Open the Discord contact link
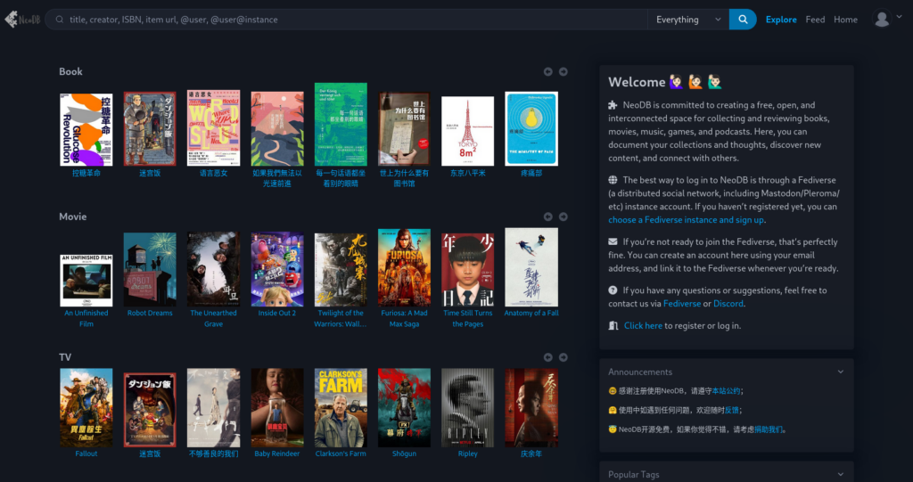913x482 pixels. (x=728, y=304)
